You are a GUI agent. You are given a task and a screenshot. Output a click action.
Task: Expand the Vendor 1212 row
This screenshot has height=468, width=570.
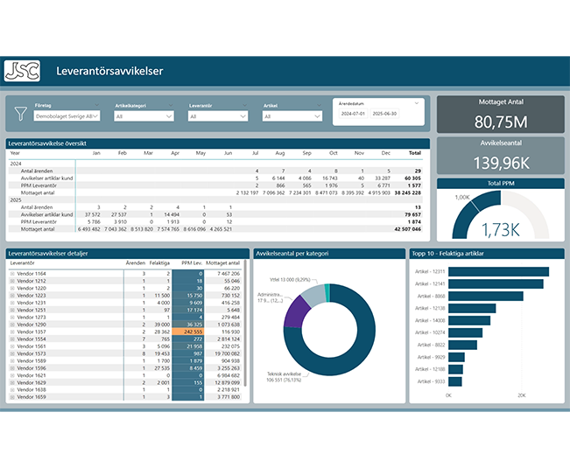coord(12,281)
